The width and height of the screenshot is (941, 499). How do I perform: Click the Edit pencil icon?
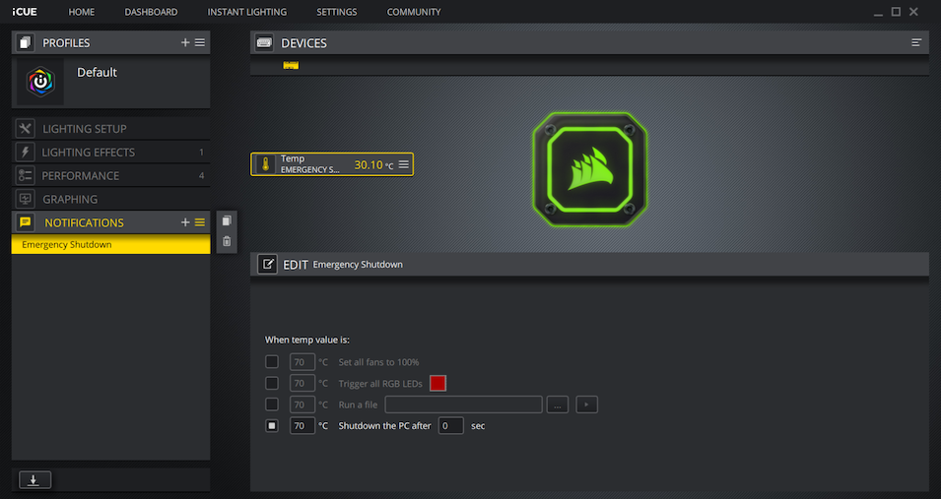pyautogui.click(x=267, y=264)
